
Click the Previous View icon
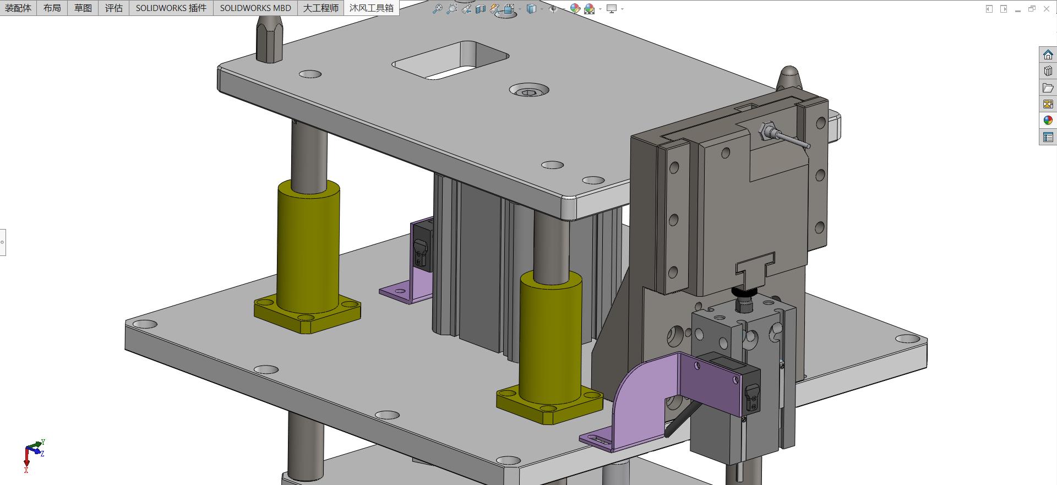(467, 9)
